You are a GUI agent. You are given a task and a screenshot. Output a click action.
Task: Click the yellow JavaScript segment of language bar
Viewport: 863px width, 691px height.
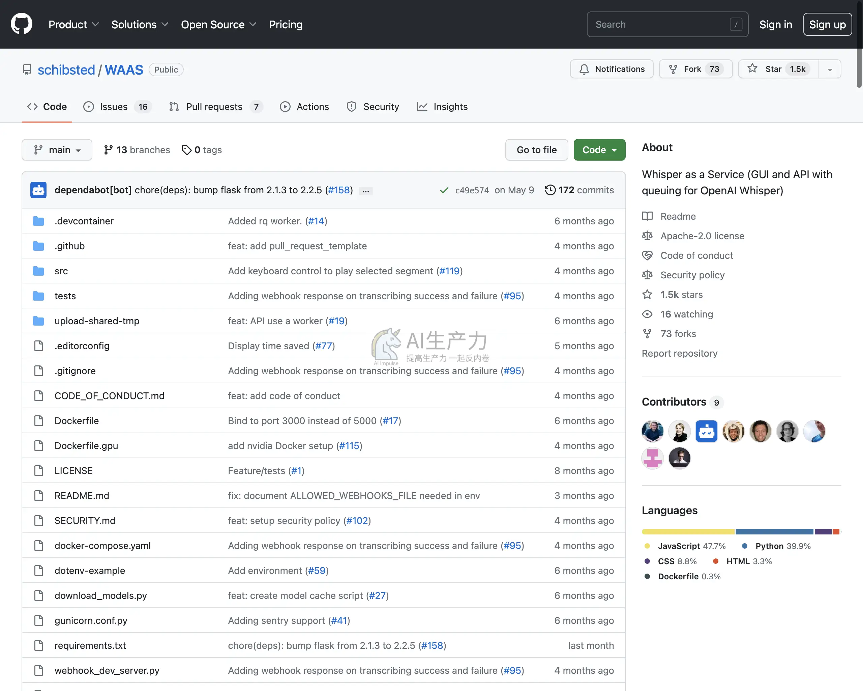click(x=688, y=531)
